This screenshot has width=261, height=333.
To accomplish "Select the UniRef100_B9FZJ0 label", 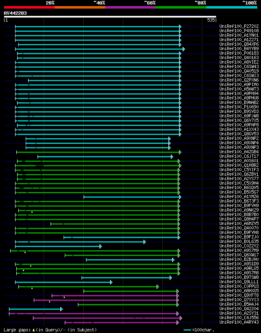I will [x=239, y=237].
